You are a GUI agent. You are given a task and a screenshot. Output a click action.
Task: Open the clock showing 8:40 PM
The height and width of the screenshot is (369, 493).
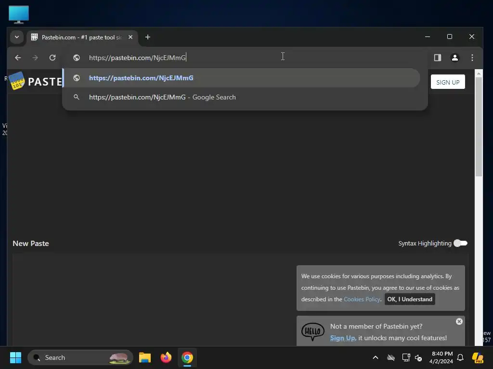pyautogui.click(x=441, y=357)
